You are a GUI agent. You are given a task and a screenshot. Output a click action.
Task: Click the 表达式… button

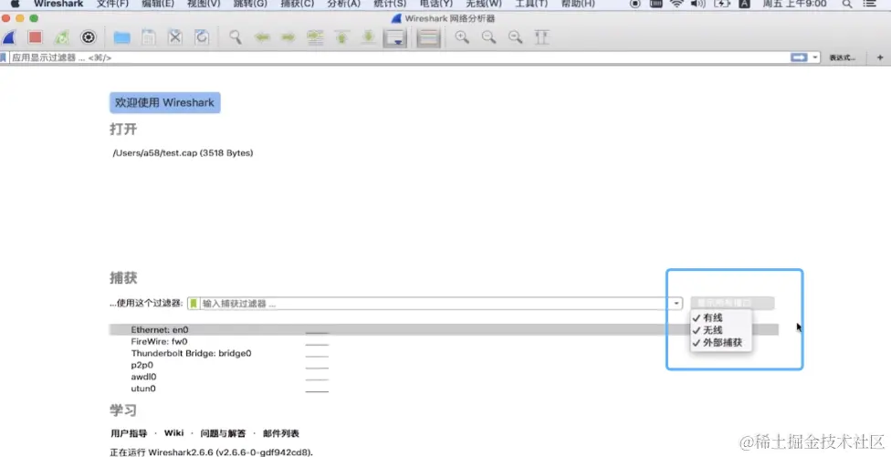tap(843, 57)
